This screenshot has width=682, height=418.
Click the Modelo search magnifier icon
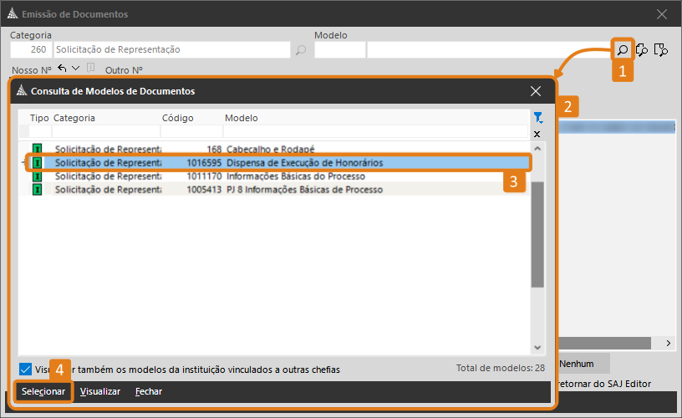point(622,50)
